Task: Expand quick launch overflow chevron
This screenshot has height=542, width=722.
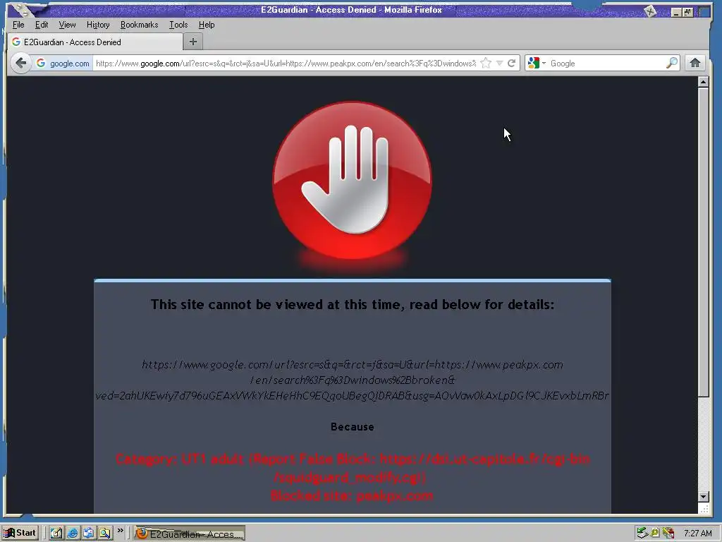Action: (x=120, y=531)
